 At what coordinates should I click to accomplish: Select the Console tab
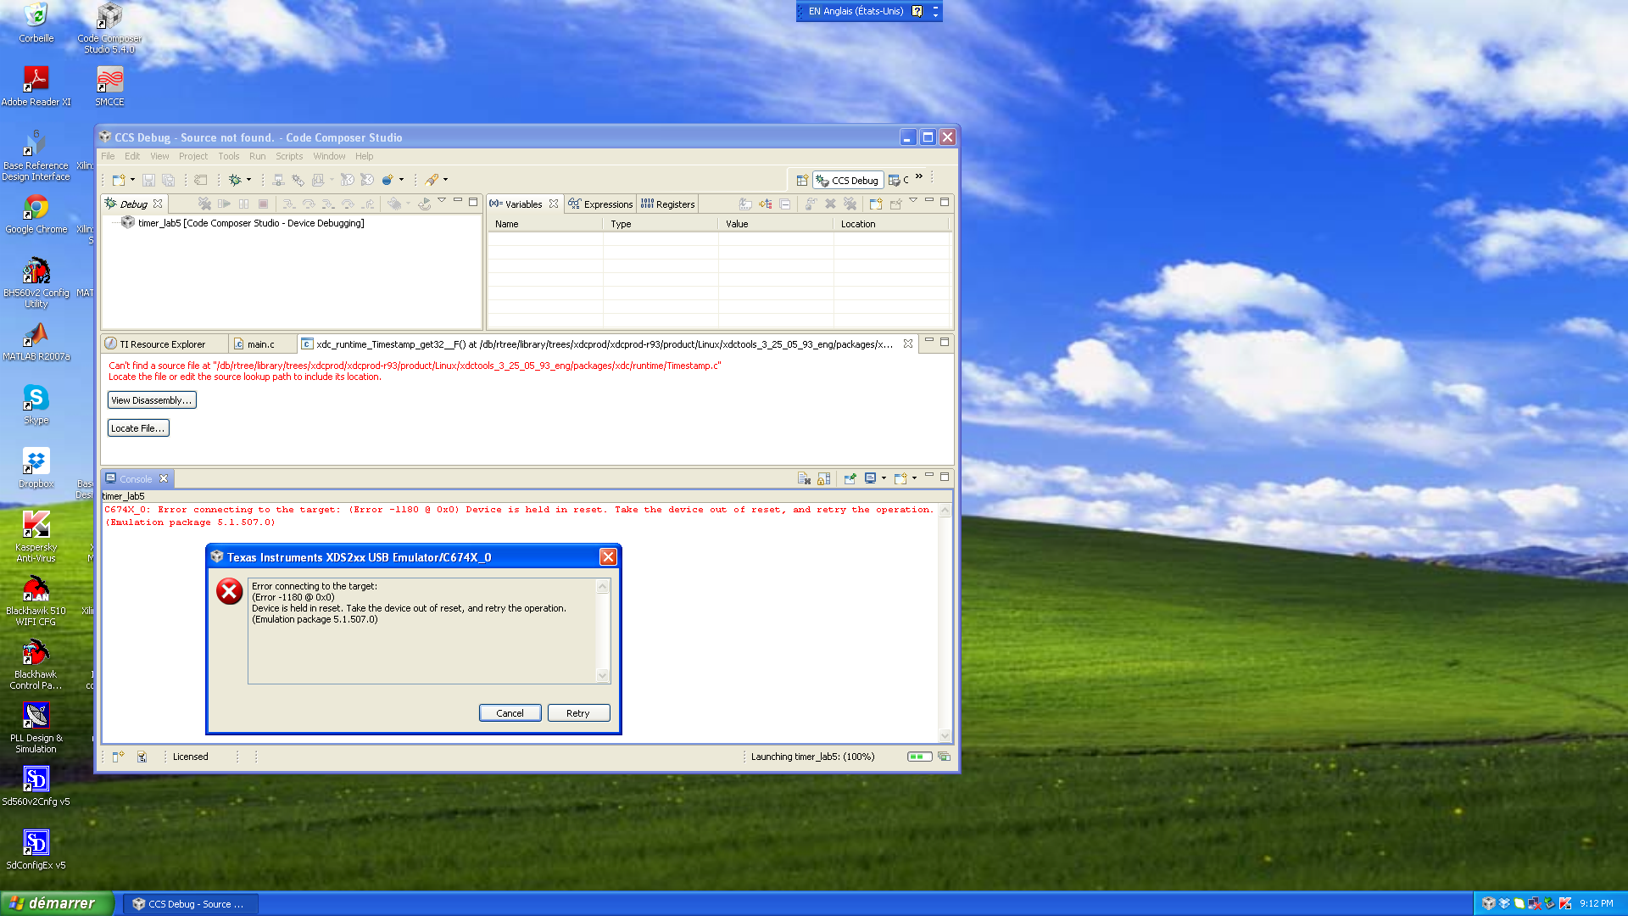pos(136,479)
